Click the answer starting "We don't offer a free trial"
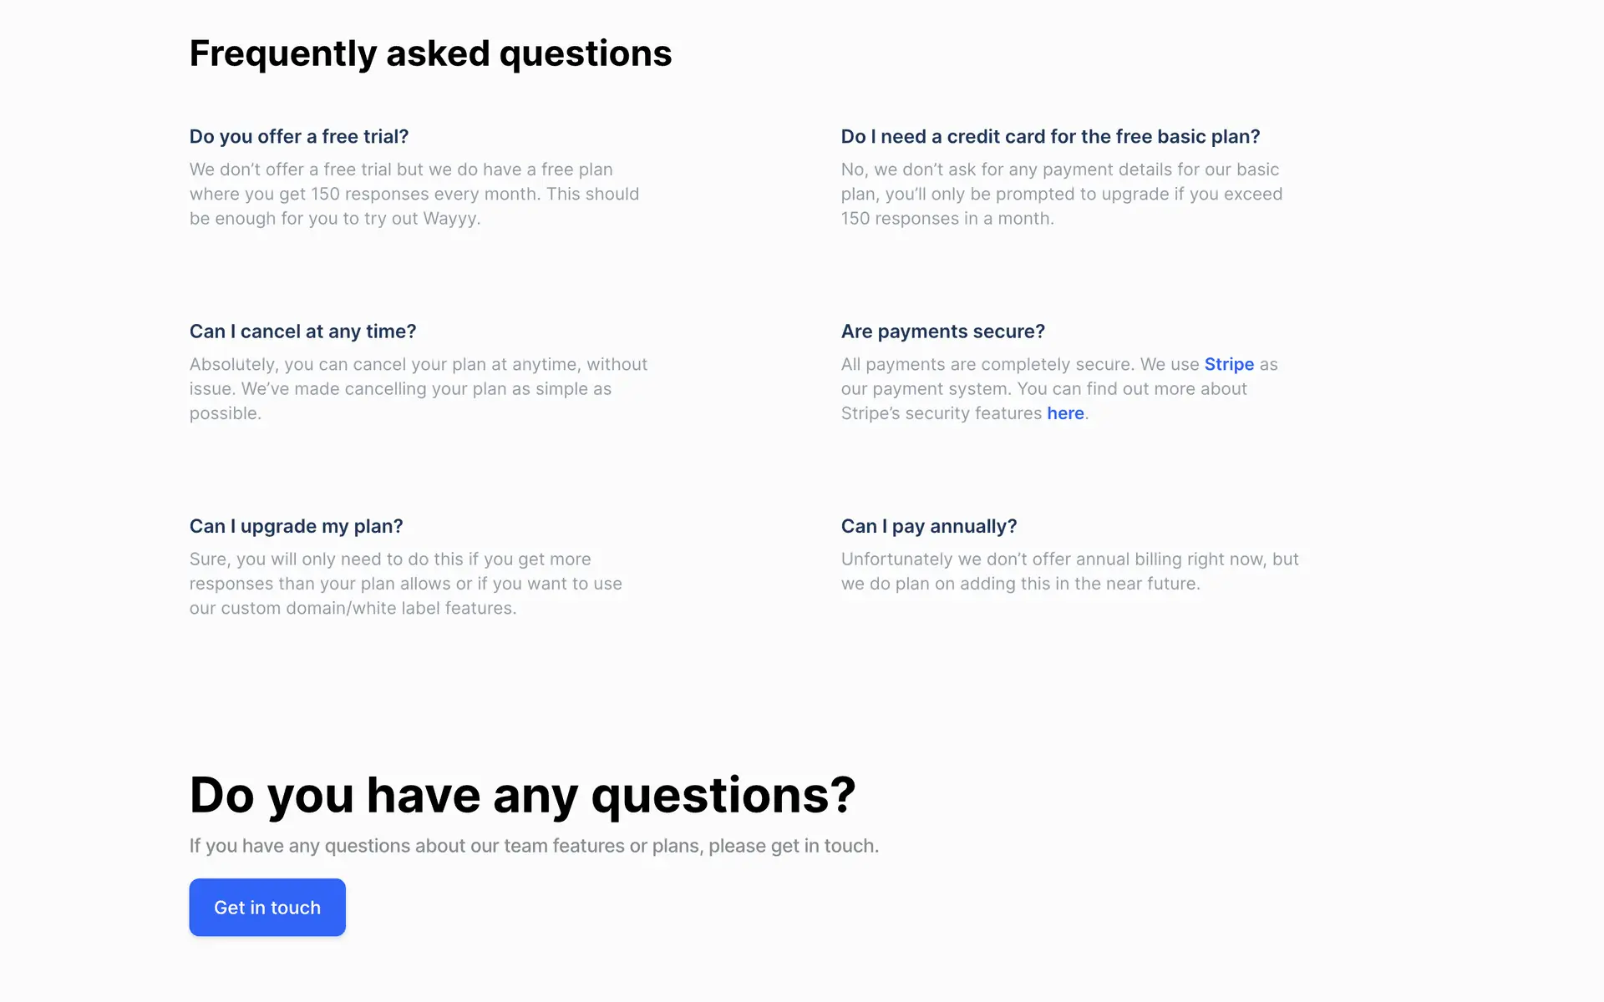 coord(414,194)
